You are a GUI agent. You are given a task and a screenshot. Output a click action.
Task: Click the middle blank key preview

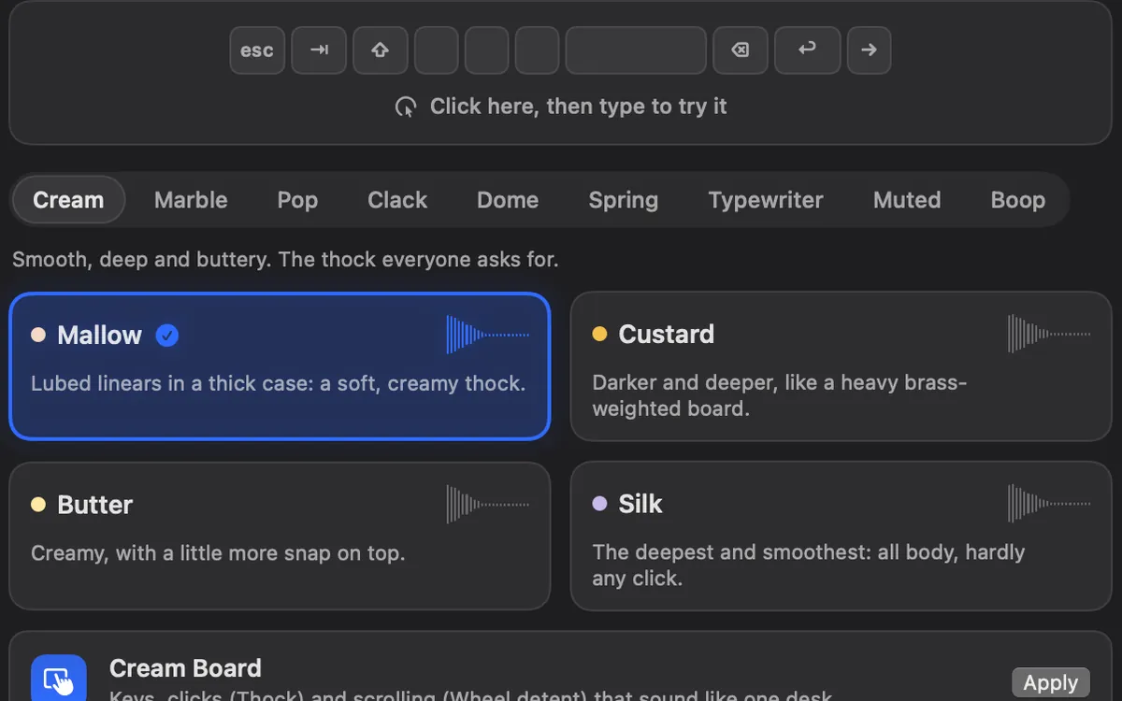pyautogui.click(x=487, y=50)
